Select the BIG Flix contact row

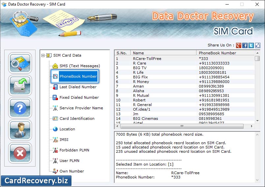(x=185, y=77)
